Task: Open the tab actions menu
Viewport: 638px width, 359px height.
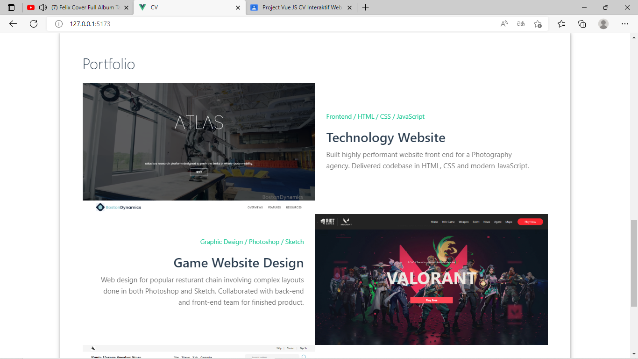Action: 11,7
